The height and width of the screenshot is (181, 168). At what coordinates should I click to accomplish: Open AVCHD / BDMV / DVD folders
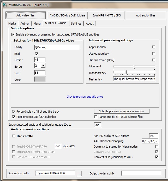(x=68, y=15)
